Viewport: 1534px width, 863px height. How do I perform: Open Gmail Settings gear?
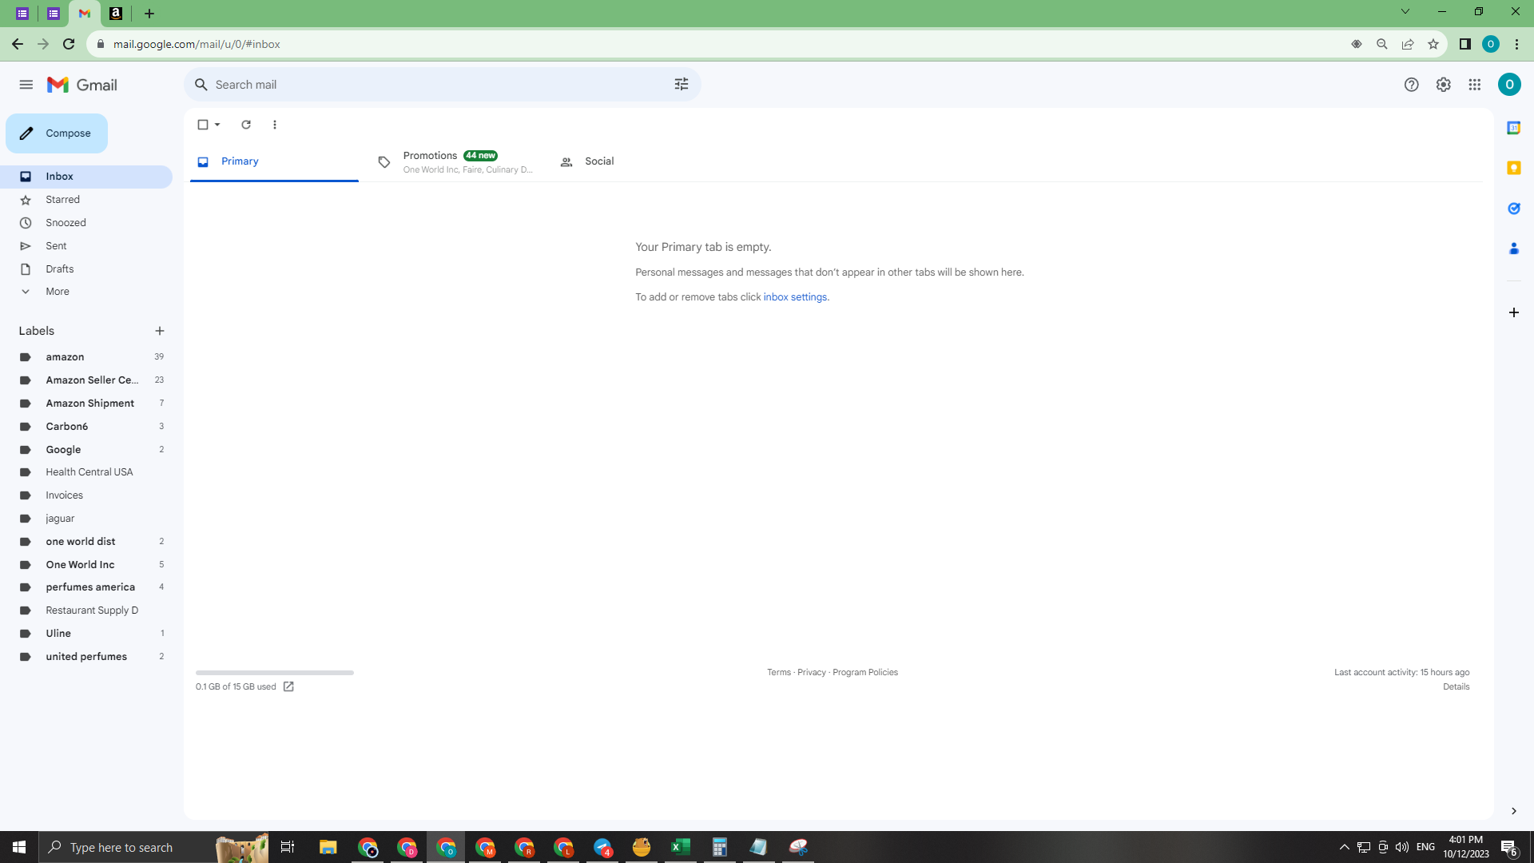1443,85
